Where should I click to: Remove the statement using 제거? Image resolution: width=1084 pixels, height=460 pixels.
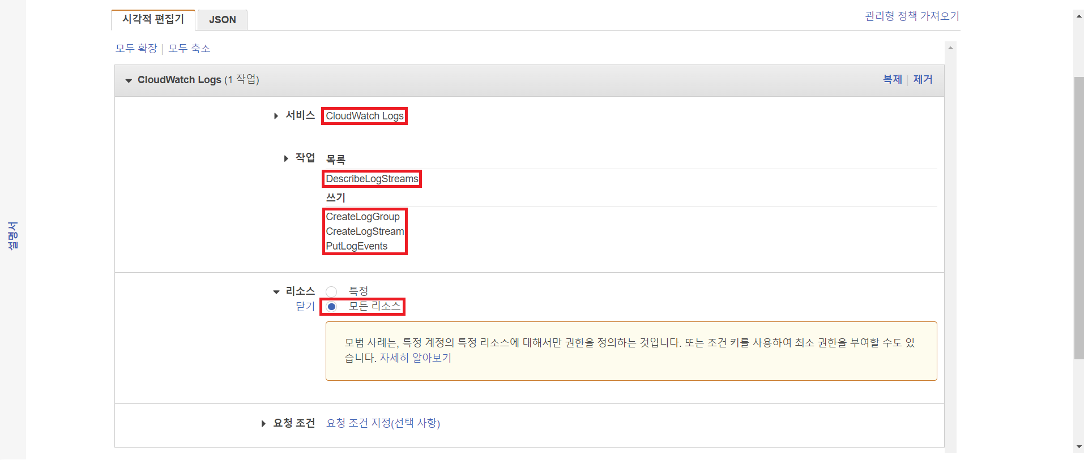point(923,80)
